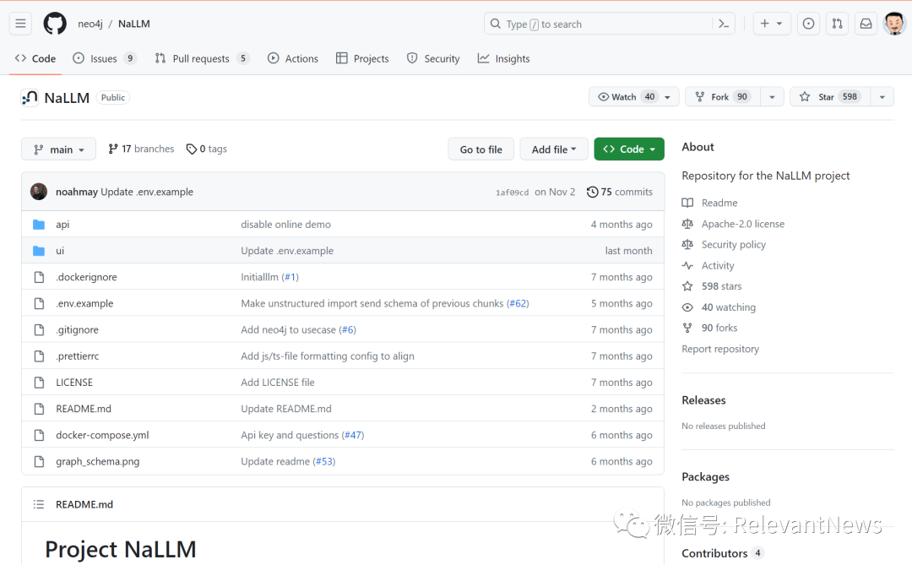Image resolution: width=912 pixels, height=565 pixels.
Task: Open the api folder
Action: point(62,224)
